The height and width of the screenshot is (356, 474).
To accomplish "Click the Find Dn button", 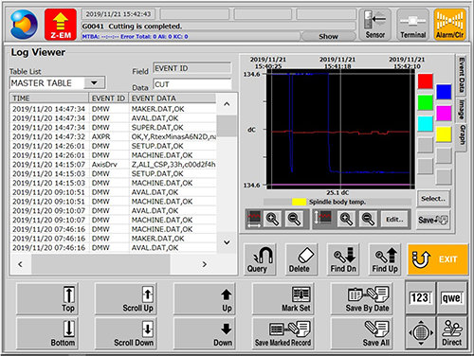I will pos(343,259).
